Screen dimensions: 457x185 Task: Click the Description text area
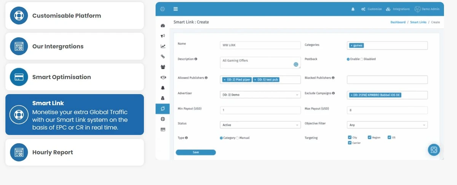coord(260,62)
